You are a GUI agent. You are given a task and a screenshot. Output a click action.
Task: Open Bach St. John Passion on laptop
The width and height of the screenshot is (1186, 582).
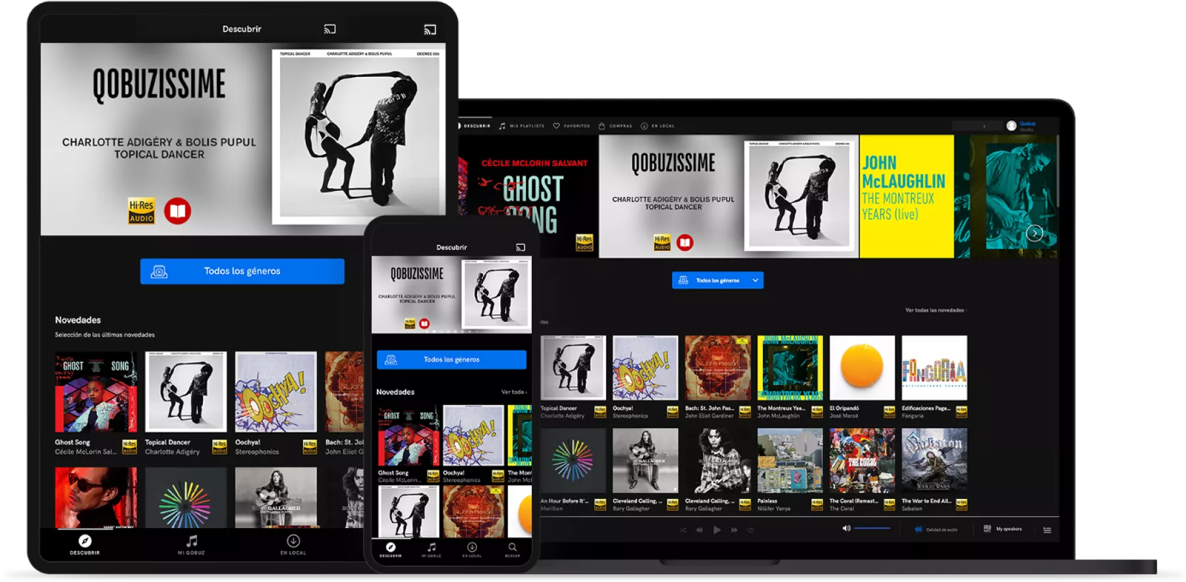coord(718,368)
